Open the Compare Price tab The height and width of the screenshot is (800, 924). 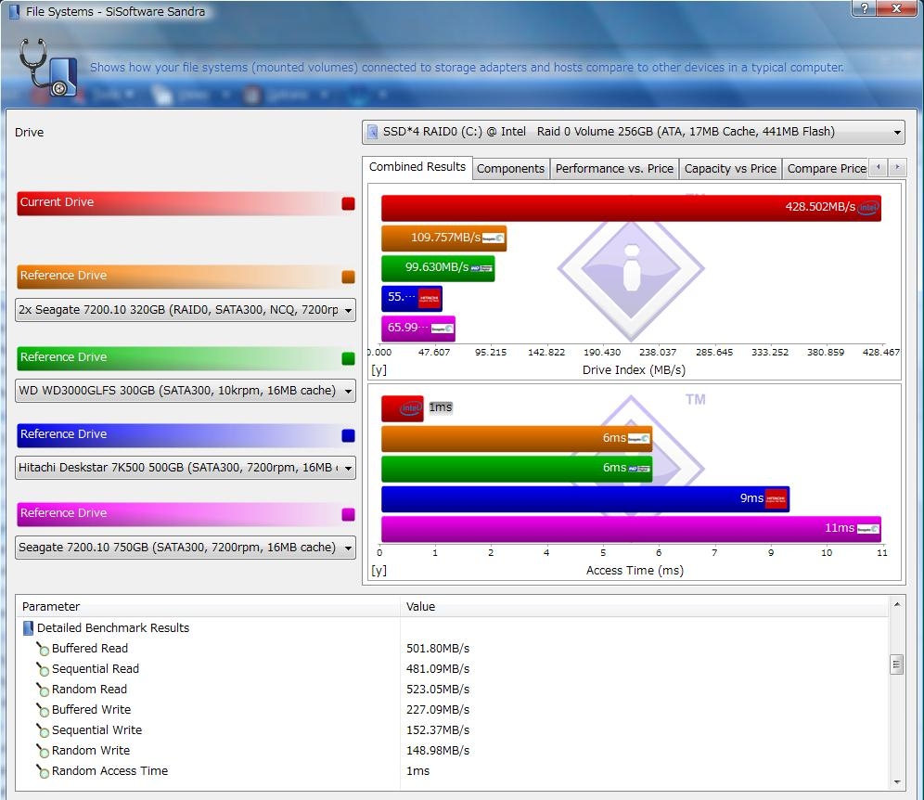827,169
